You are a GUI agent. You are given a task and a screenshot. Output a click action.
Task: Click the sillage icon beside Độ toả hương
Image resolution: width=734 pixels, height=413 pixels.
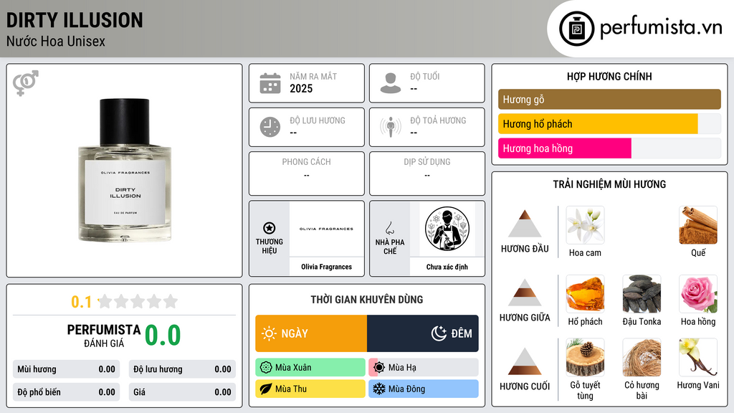point(391,127)
